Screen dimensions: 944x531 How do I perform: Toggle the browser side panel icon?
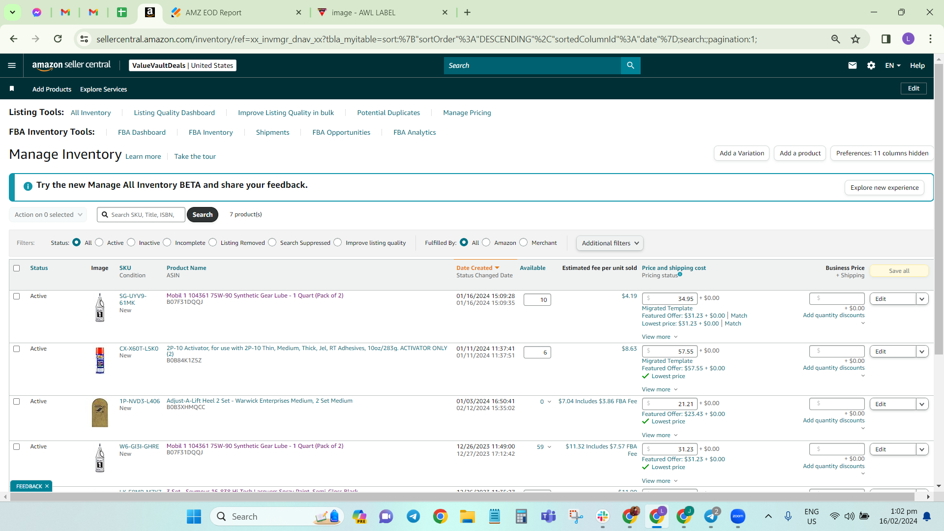886,39
